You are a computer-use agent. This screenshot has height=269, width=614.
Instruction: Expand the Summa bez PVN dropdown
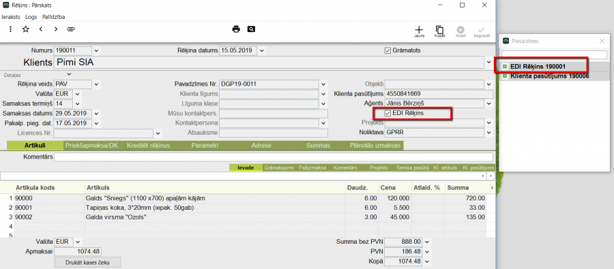tap(426, 242)
